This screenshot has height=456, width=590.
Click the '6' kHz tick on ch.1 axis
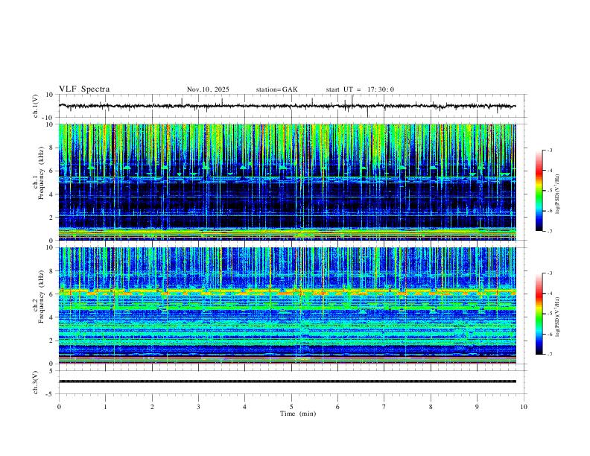point(51,171)
